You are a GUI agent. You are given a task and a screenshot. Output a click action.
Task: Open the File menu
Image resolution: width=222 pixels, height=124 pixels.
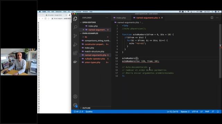click(x=49, y=12)
